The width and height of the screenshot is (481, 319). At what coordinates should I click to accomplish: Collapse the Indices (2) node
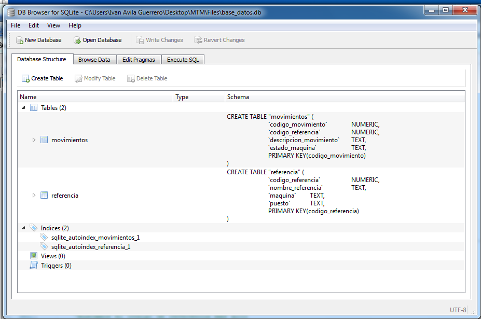tap(23, 228)
